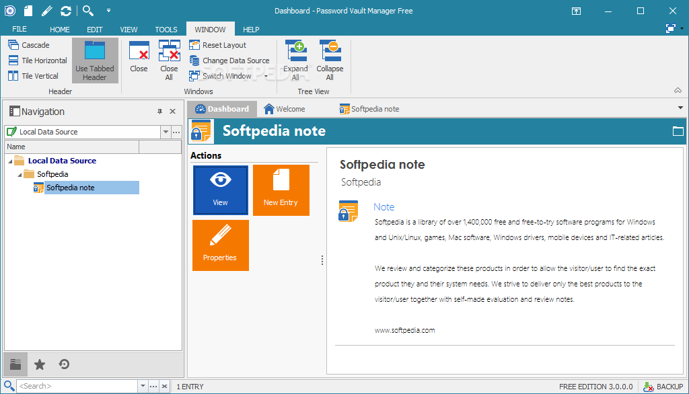
Task: Open the quick access toolbar customize arrow
Action: point(108,11)
